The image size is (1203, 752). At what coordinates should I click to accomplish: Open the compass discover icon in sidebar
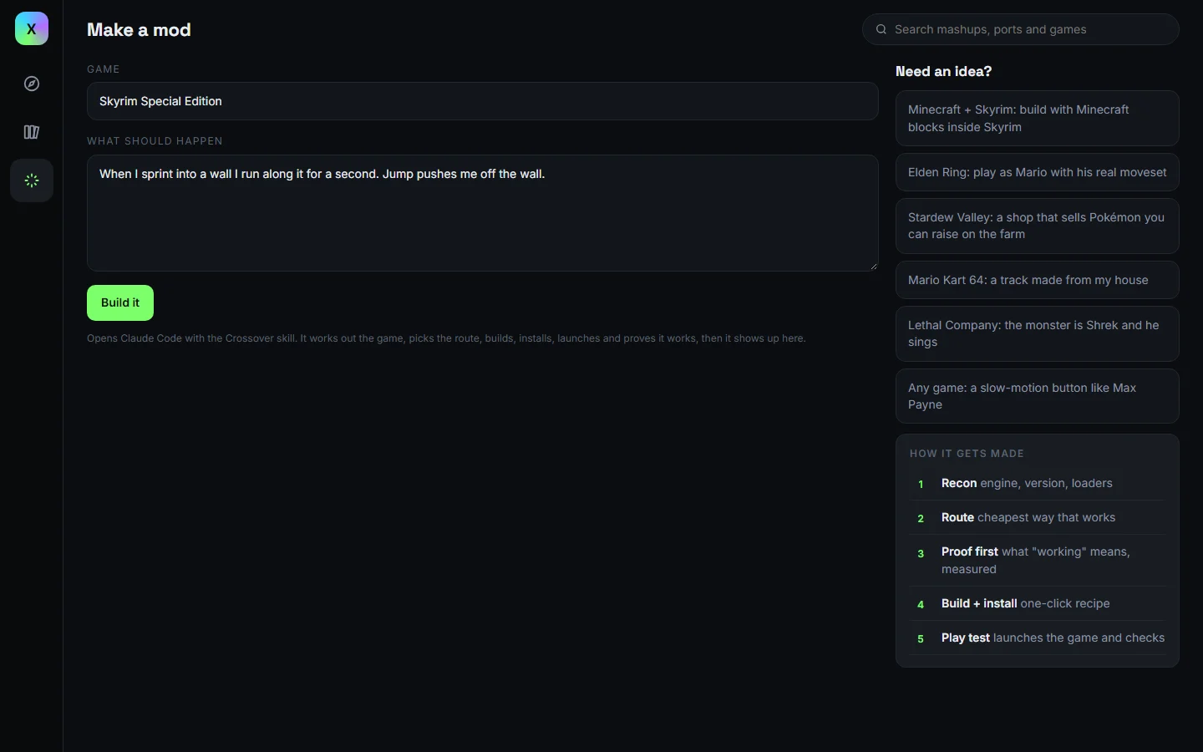(x=32, y=84)
